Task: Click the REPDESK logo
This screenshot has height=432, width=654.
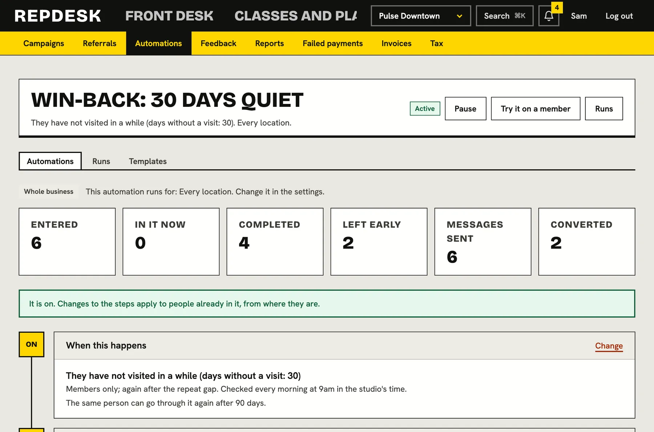Action: 58,16
